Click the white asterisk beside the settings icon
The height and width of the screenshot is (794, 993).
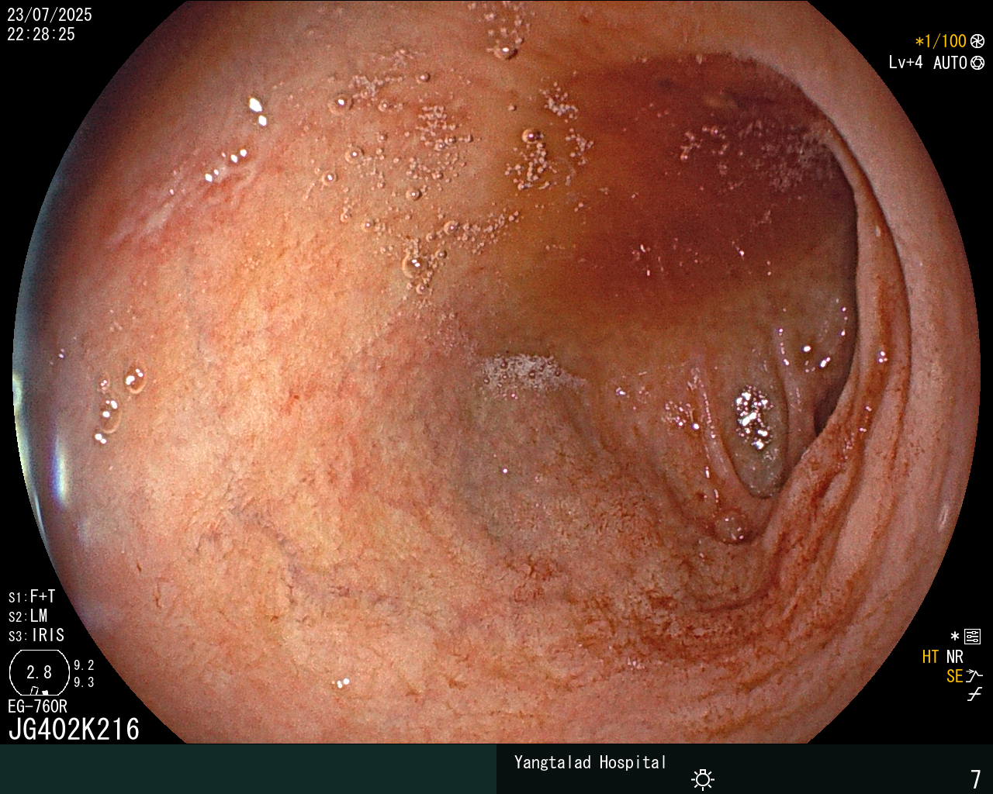955,637
